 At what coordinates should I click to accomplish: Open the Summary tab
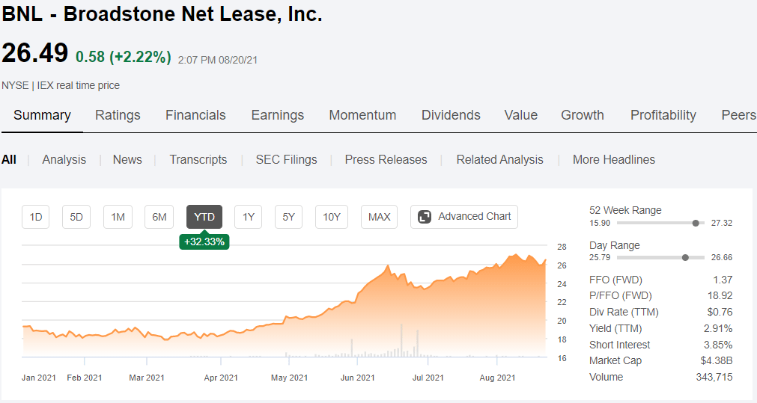click(42, 115)
